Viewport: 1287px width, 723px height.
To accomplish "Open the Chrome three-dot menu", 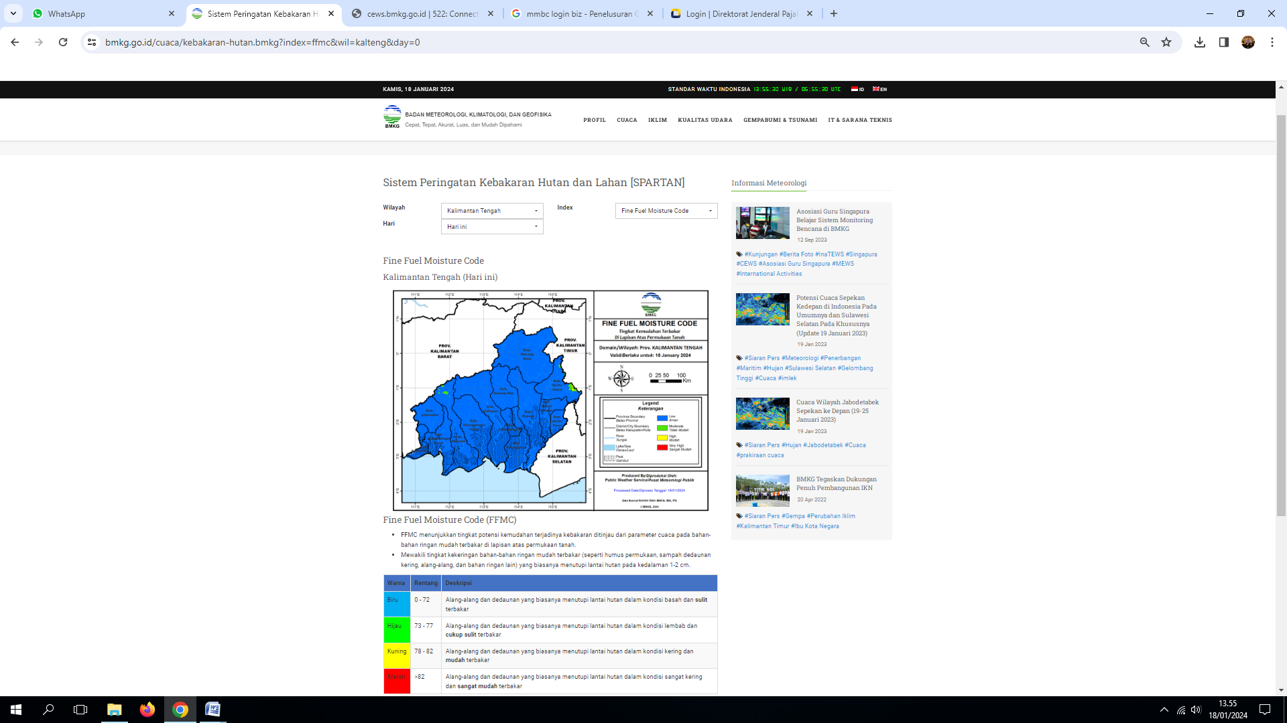I will pos(1272,42).
